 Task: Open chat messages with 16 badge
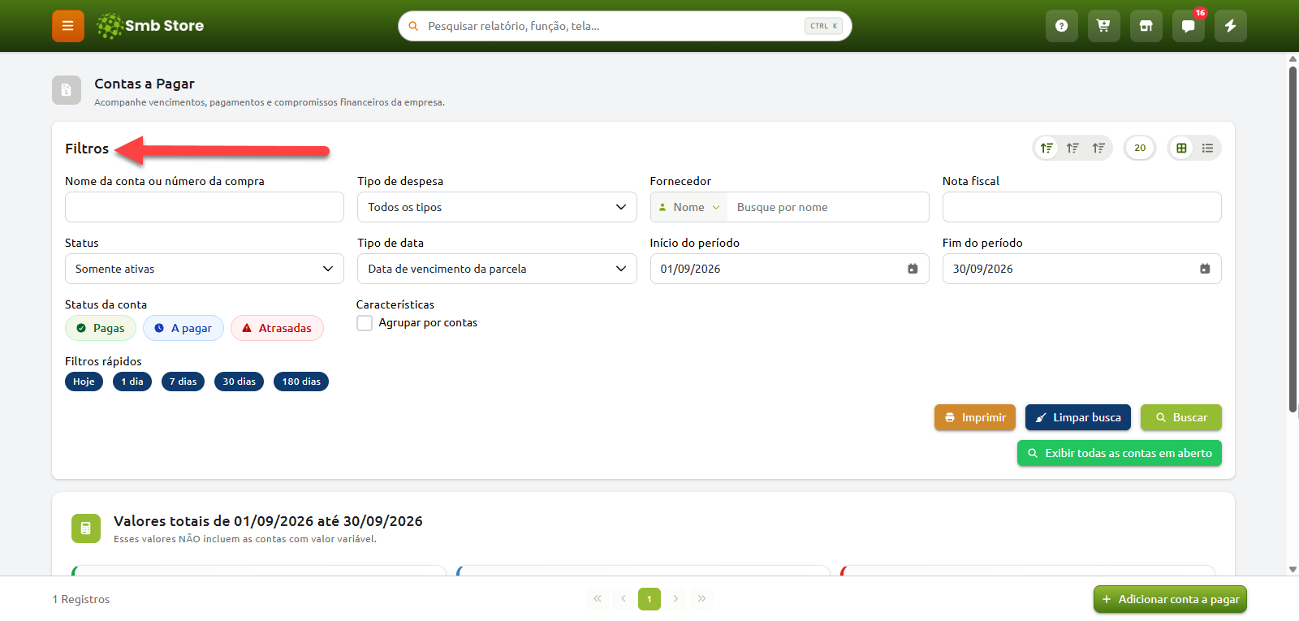[x=1189, y=26]
